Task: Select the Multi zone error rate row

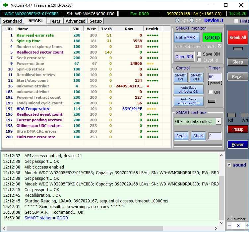Action: tap(87, 137)
